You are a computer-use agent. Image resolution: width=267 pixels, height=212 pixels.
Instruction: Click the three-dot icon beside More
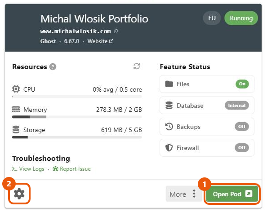pos(194,194)
